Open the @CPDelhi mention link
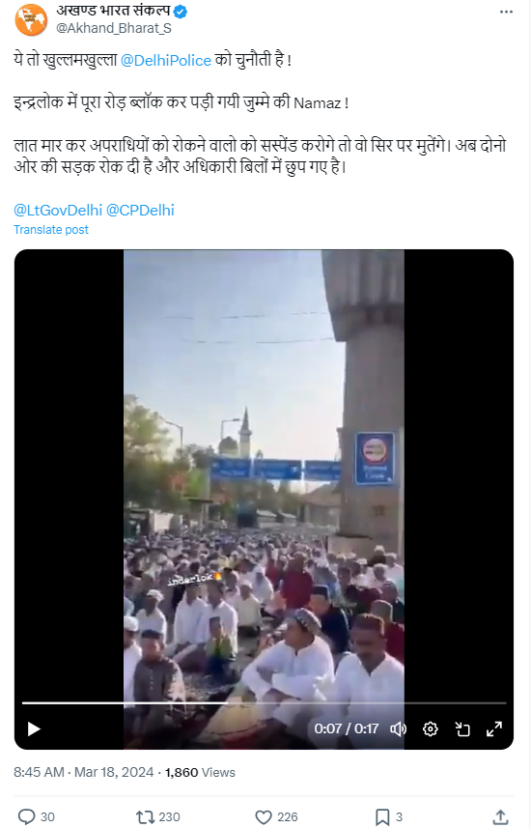This screenshot has width=531, height=828. coord(140,211)
